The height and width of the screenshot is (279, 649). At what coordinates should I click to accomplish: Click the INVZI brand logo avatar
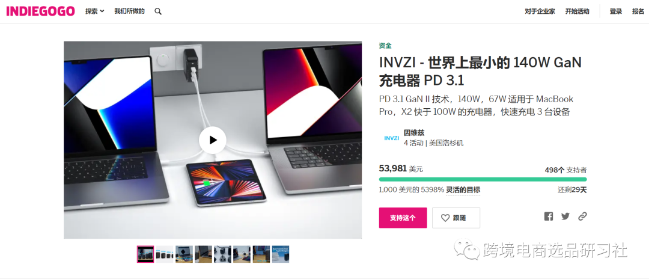(392, 138)
